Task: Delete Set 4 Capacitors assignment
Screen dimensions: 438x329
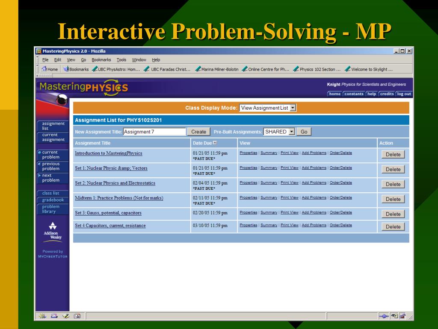Action: pos(393,227)
